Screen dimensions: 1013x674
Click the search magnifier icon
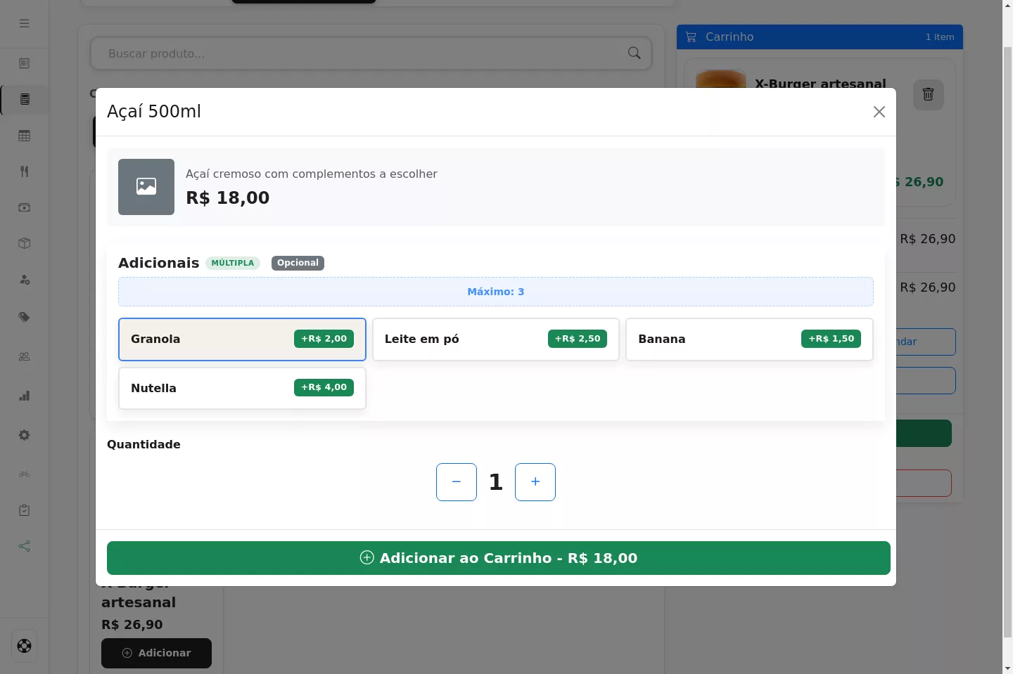click(x=634, y=53)
